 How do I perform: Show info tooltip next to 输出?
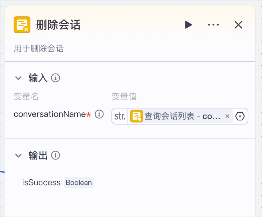(x=56, y=155)
